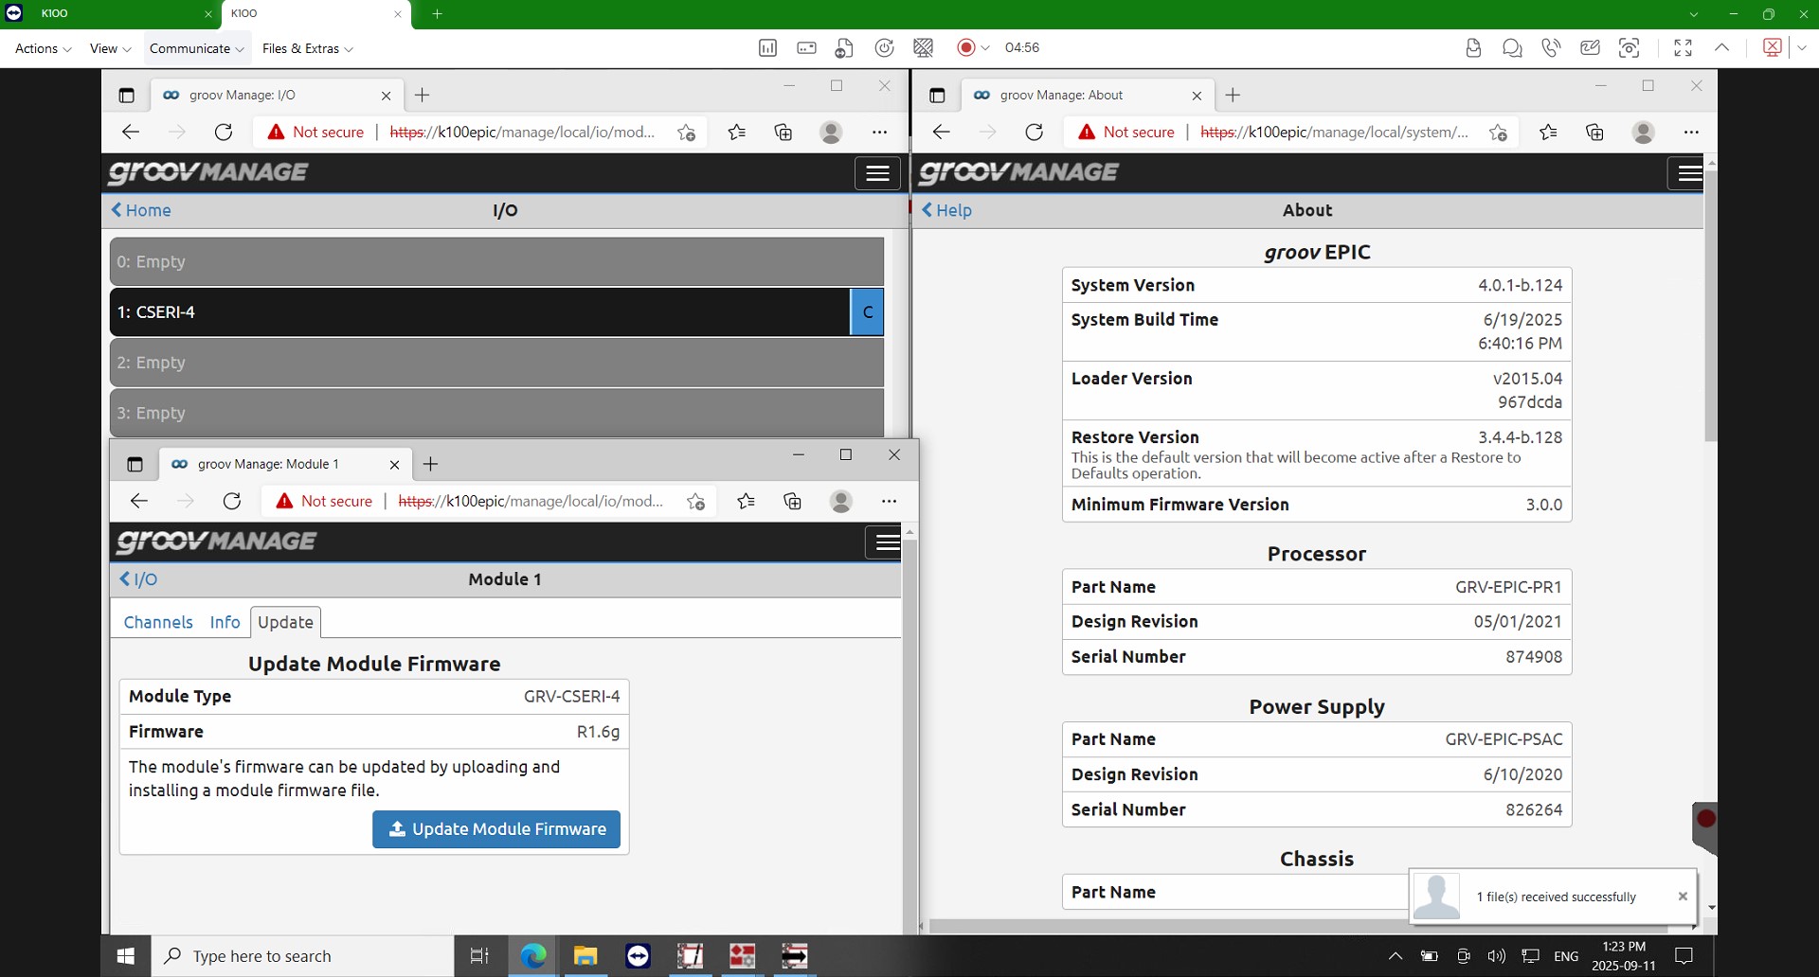1819x977 pixels.
Task: Open the Files & Extras menu
Action: [x=307, y=48]
